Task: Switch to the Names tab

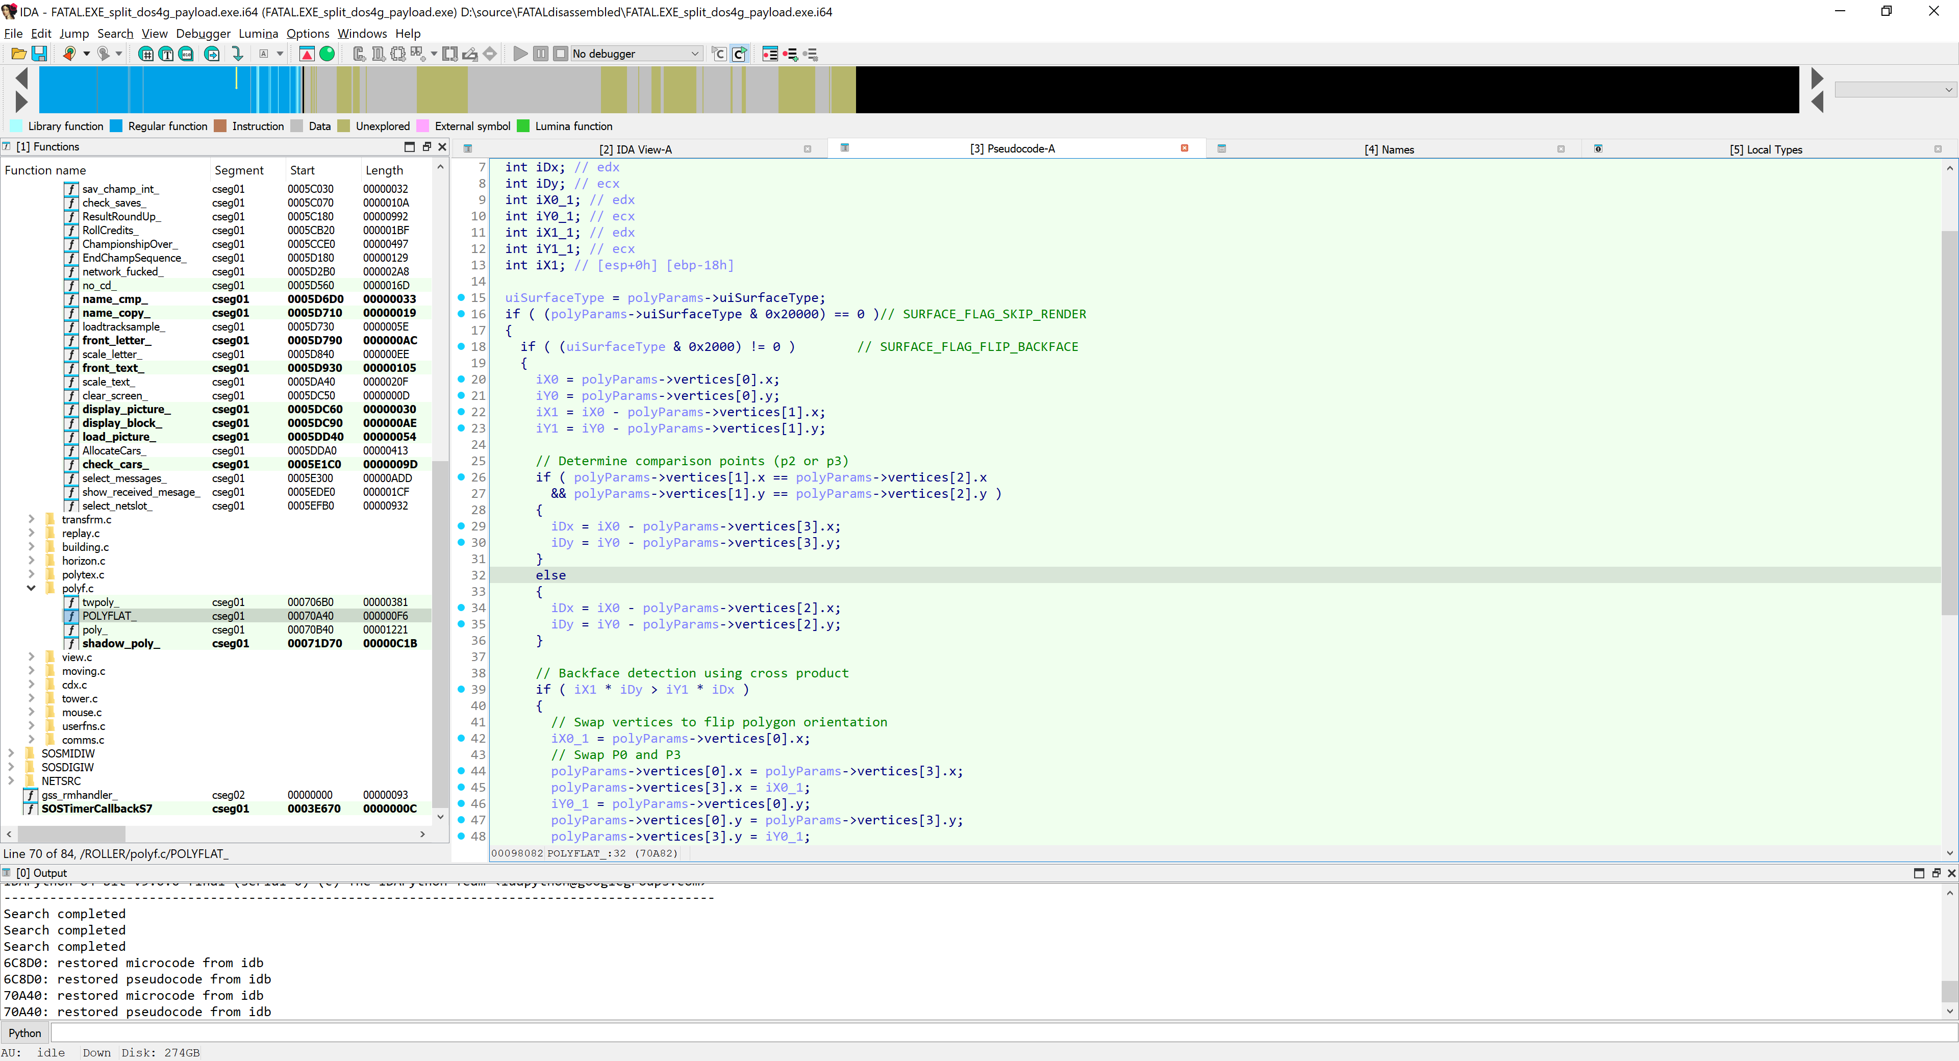Action: click(x=1389, y=149)
